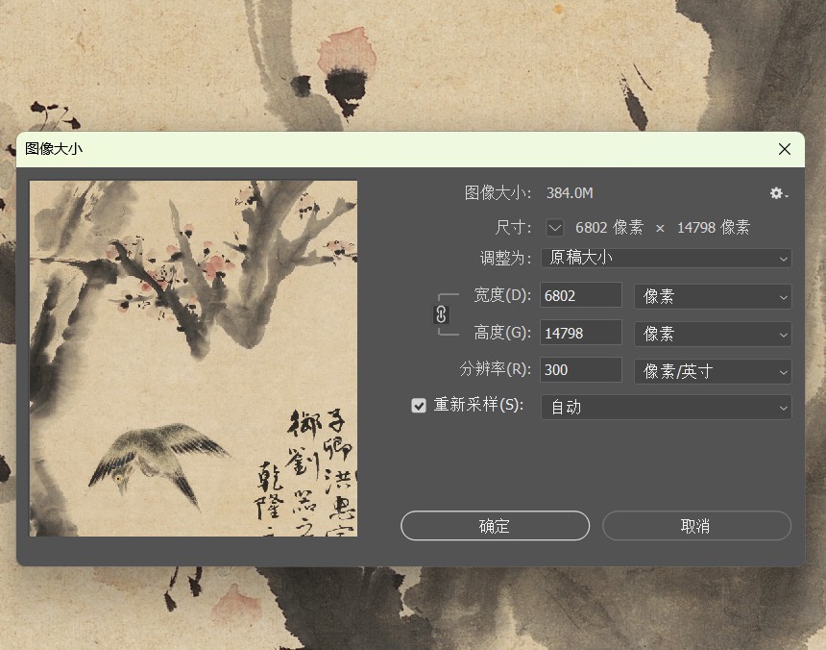Click the 高度 input field showing 14798
826x650 pixels.
(580, 333)
